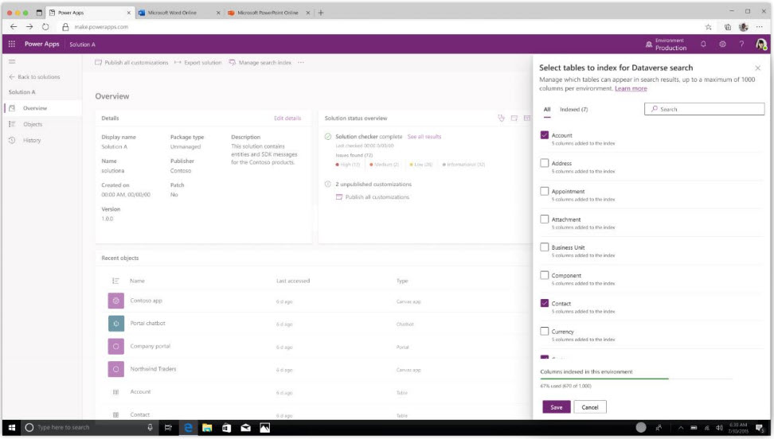Screen dimensions: 774x439
Task: Open the settings gear in header
Action: (x=722, y=45)
